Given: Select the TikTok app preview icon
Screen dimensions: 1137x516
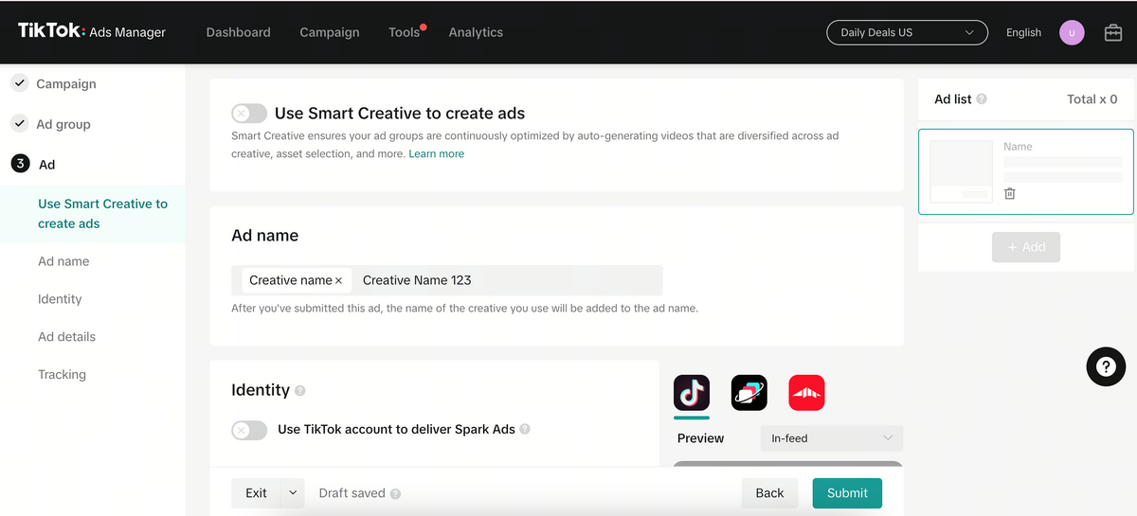Looking at the screenshot, I should click(x=692, y=392).
